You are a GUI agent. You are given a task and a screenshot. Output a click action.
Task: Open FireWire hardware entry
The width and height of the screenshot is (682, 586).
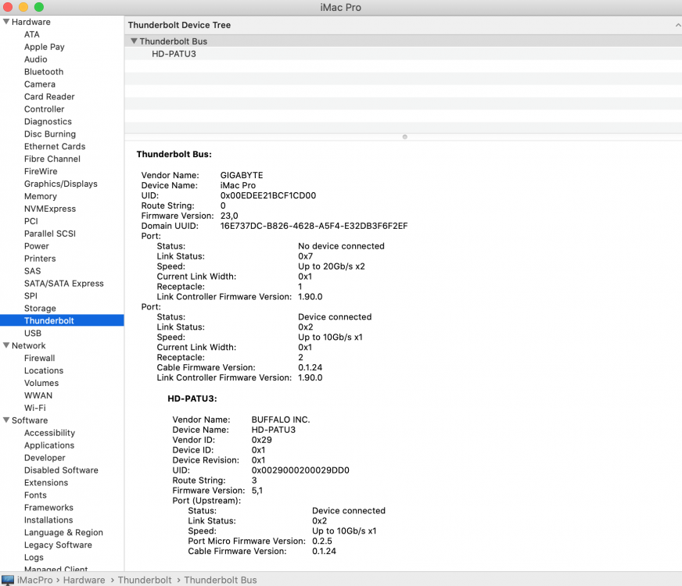[x=41, y=171]
